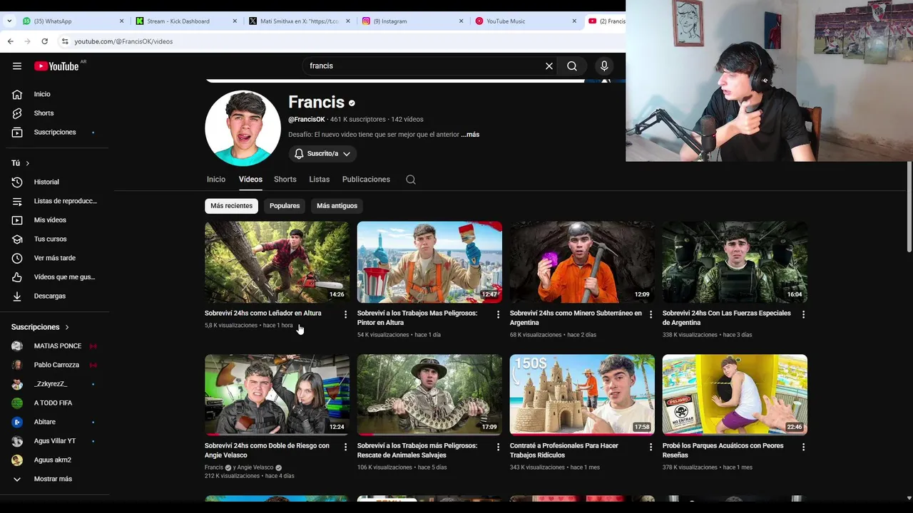The height and width of the screenshot is (513, 913).
Task: Open the browser tab list dropdown arrow
Action: click(x=9, y=21)
